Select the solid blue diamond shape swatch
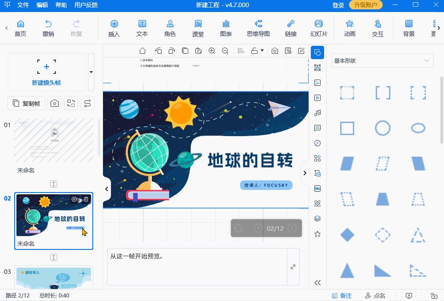This screenshot has height=301, width=444. click(347, 234)
